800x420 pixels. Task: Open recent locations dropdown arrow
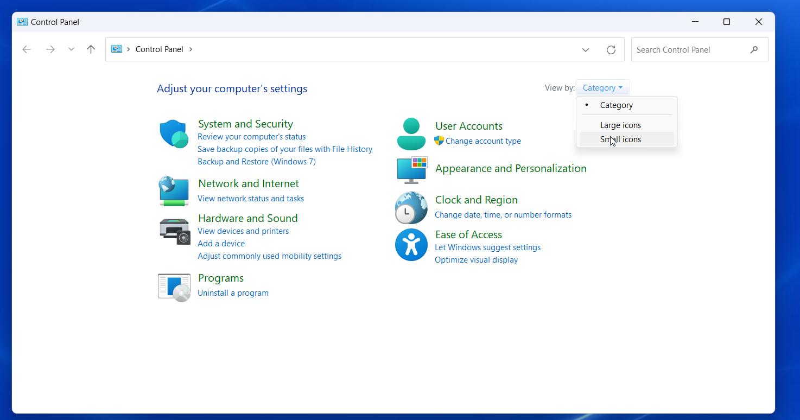(71, 49)
